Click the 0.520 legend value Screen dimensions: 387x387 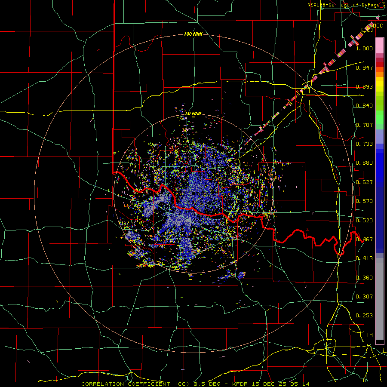pos(364,221)
